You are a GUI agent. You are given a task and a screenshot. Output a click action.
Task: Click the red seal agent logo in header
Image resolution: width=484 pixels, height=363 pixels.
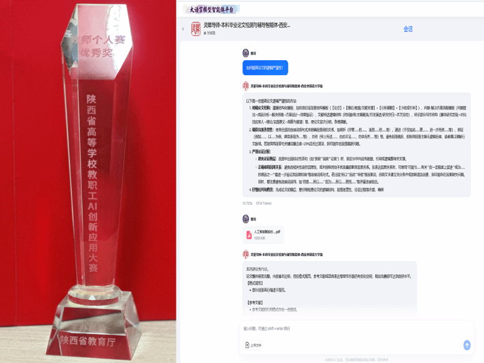click(196, 29)
